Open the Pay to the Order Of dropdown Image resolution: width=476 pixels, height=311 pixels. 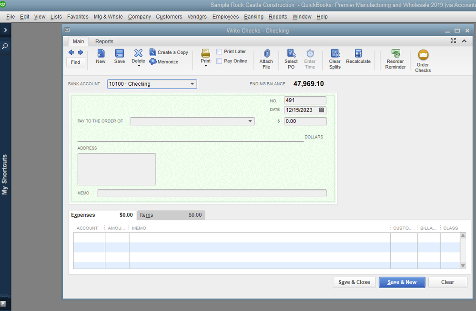(250, 121)
